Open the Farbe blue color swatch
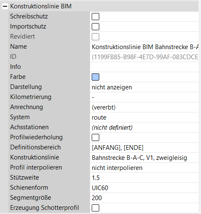Image resolution: width=201 pixels, height=214 pixels. [x=95, y=77]
